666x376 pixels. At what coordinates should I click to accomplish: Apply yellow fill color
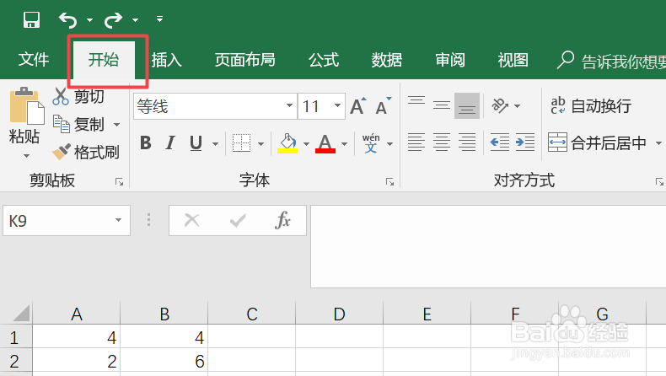coord(287,143)
